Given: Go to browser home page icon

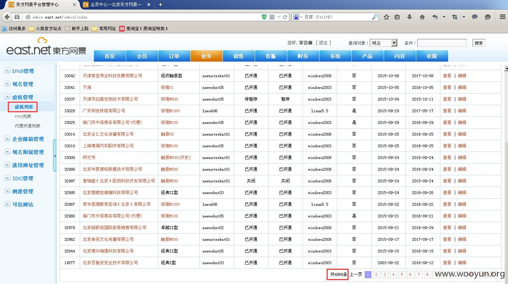Looking at the screenshot, I should (x=422, y=17).
